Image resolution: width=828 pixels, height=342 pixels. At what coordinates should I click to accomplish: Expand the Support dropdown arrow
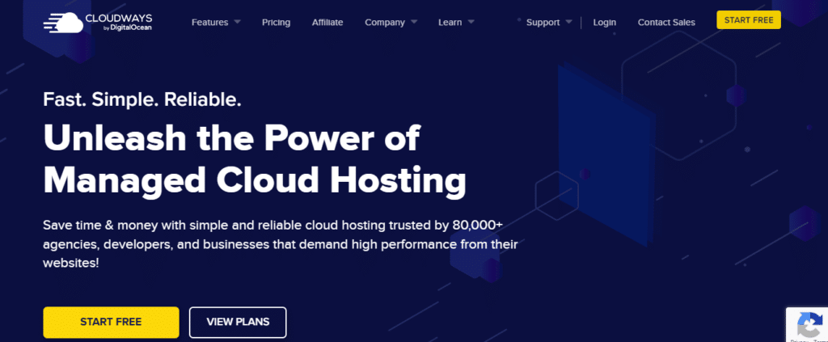568,22
